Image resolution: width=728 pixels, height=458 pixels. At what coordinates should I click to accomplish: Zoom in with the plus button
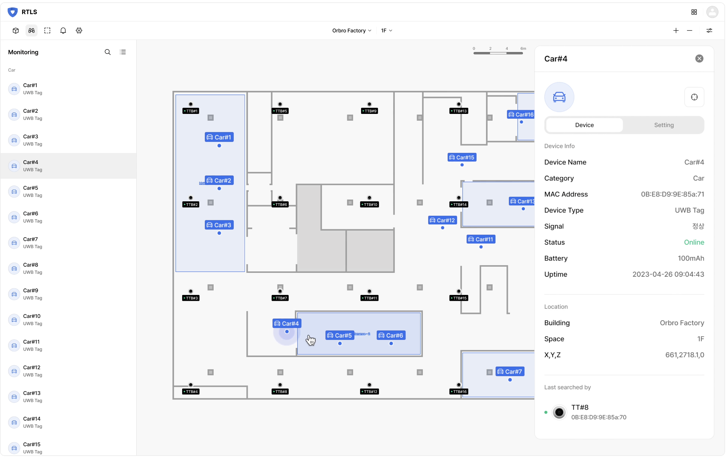(x=676, y=31)
